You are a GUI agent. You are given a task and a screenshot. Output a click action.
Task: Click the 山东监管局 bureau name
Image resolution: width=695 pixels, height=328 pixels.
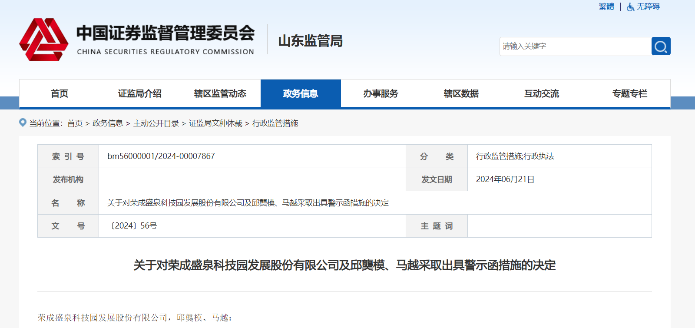coord(311,41)
